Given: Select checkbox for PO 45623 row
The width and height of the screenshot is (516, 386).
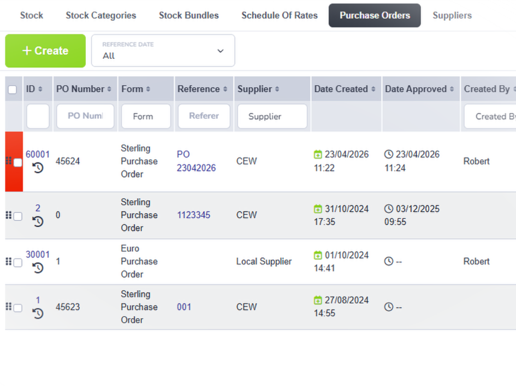Looking at the screenshot, I should (x=18, y=308).
